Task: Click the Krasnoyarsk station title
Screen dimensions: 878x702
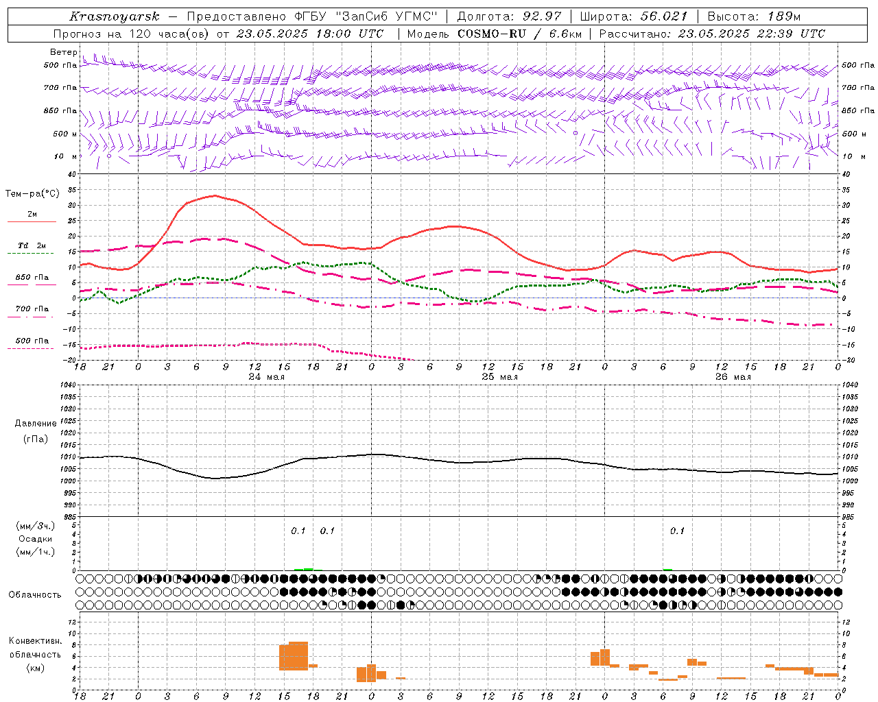Action: pyautogui.click(x=114, y=16)
